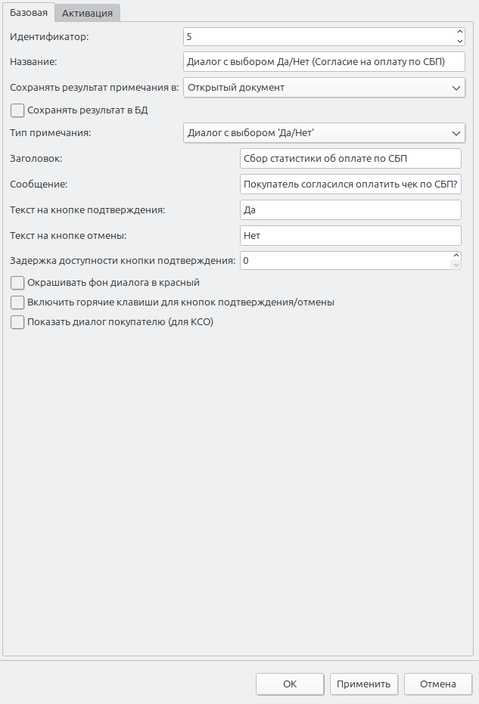Viewport: 479px width, 704px height.
Task: Click the Задержка доступности value field
Action: coord(344,261)
